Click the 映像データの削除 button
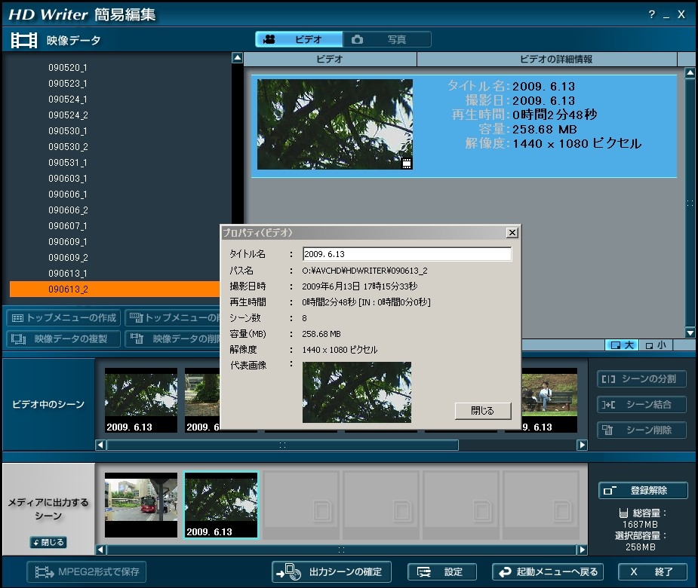 click(173, 339)
